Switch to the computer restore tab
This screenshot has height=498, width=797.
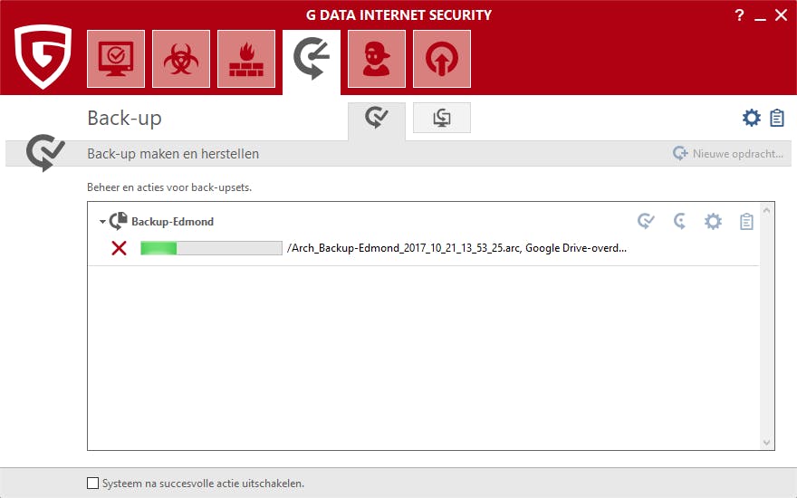pyautogui.click(x=442, y=118)
